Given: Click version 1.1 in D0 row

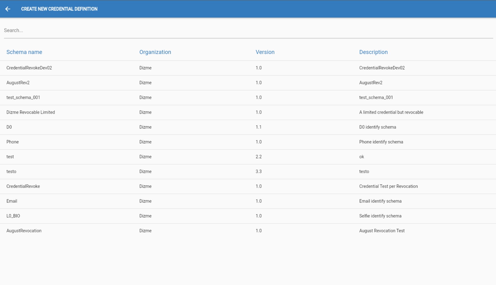Looking at the screenshot, I should [x=259, y=127].
